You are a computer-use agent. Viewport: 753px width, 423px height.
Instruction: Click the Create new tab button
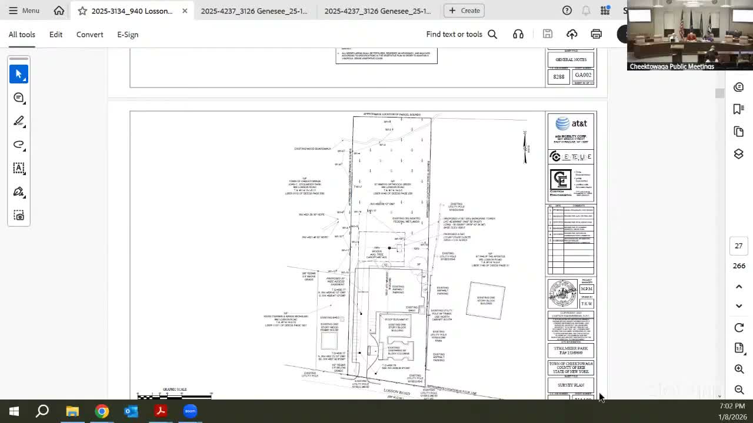point(464,11)
